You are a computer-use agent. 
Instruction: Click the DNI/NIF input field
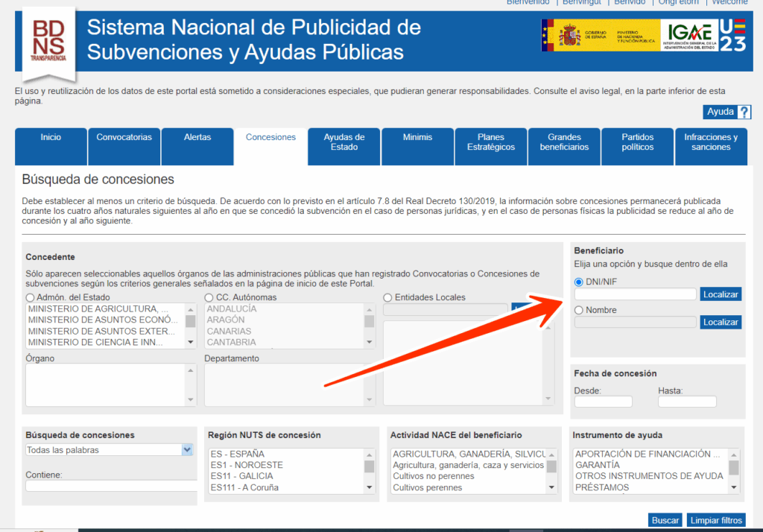coord(635,294)
